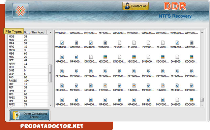Click the file types list scrollbar thumb

click(x=50, y=73)
